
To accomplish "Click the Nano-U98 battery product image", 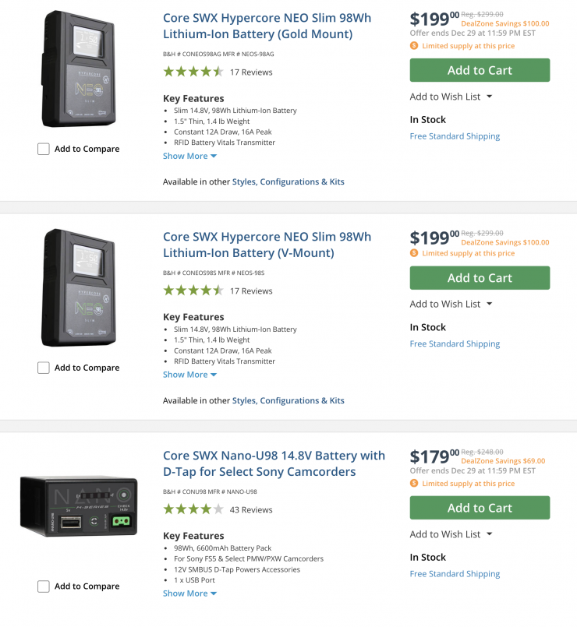I will pyautogui.click(x=79, y=506).
